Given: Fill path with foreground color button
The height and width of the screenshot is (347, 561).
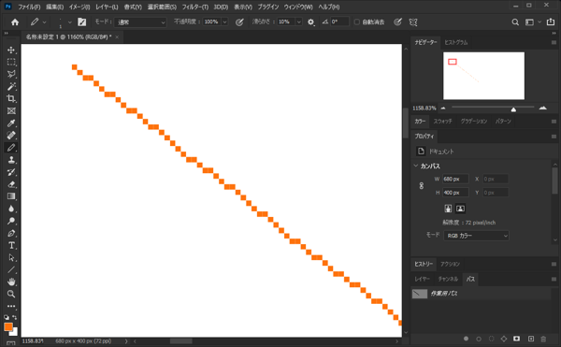Looking at the screenshot, I should click(466, 339).
